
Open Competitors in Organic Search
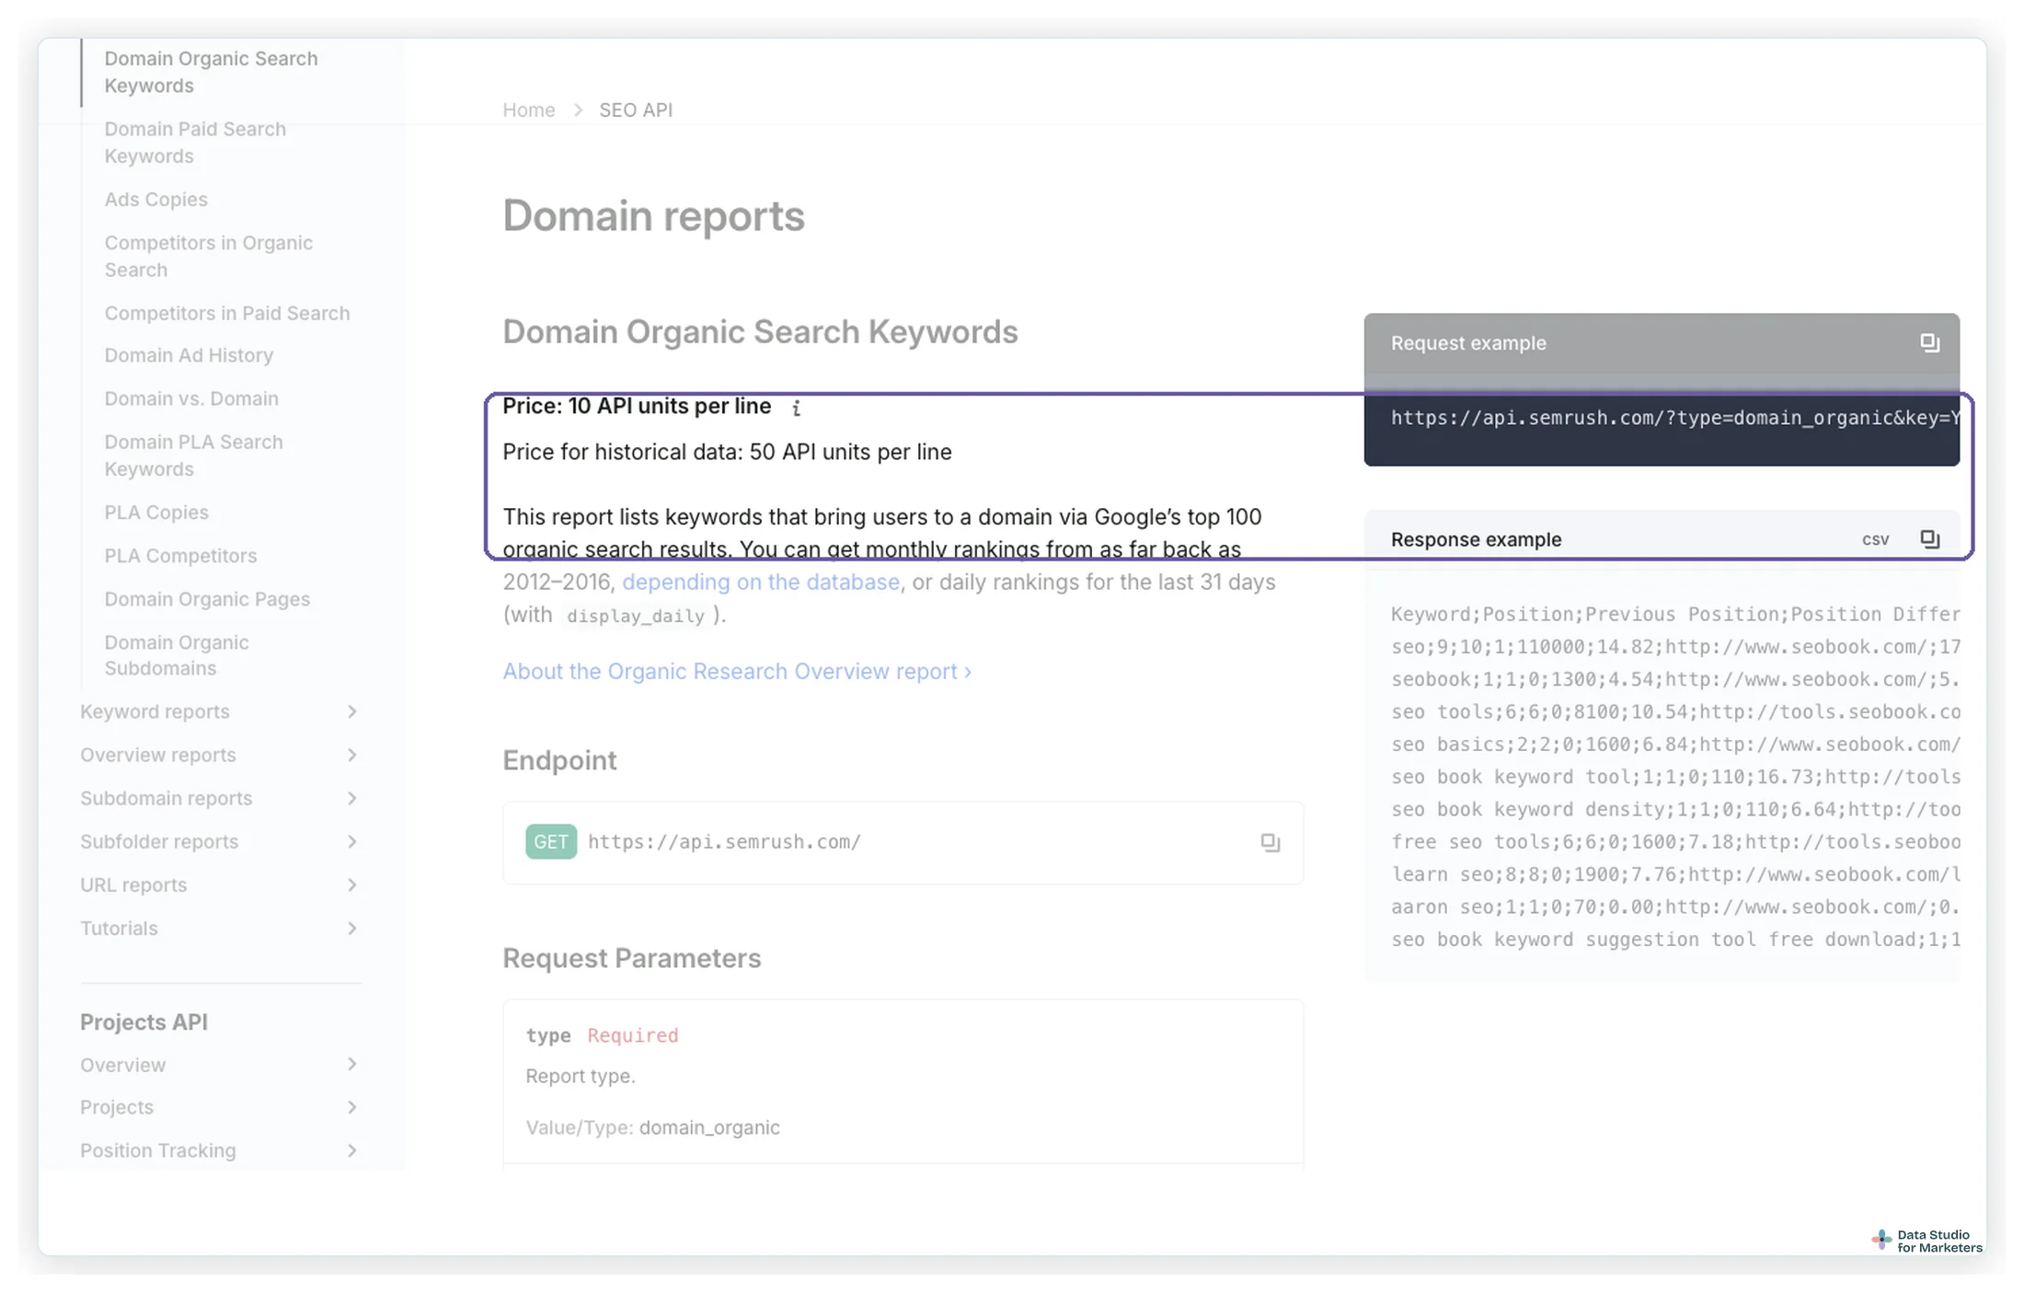[x=208, y=257]
